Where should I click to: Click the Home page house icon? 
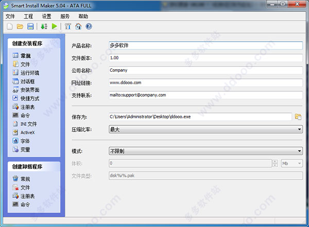[78, 26]
